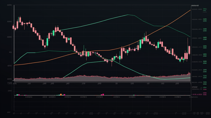Click the topmost green value in the price scale
The image size is (211, 118).
(x=205, y=9)
